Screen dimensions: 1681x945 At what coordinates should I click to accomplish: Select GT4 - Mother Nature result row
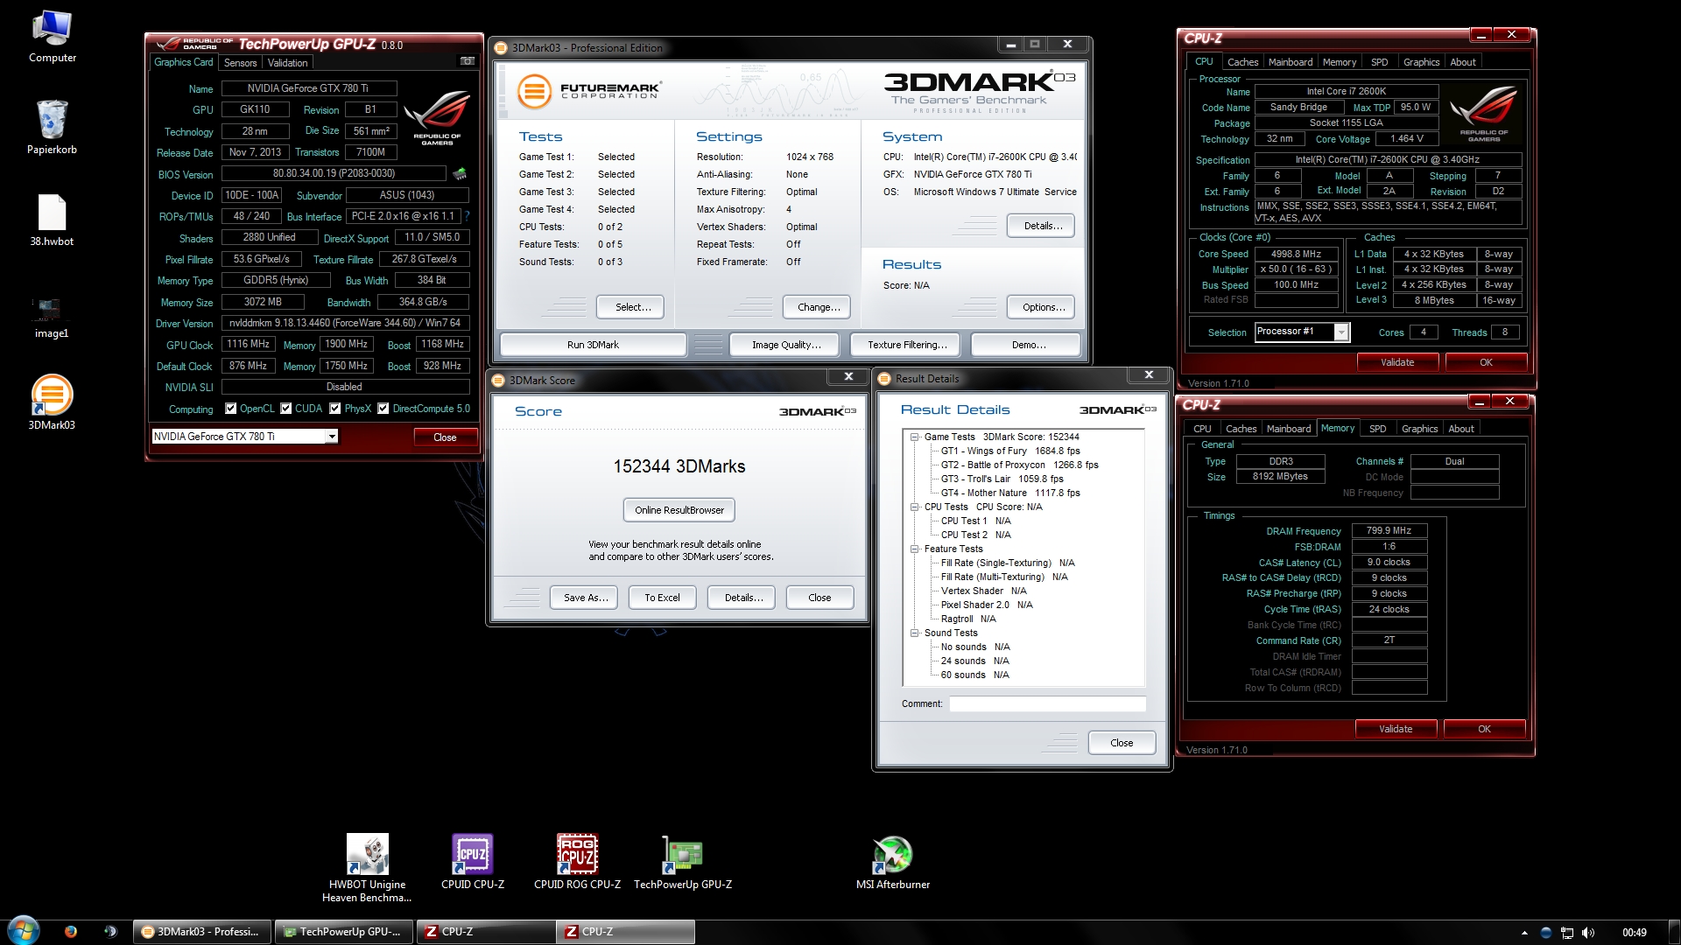(1010, 493)
